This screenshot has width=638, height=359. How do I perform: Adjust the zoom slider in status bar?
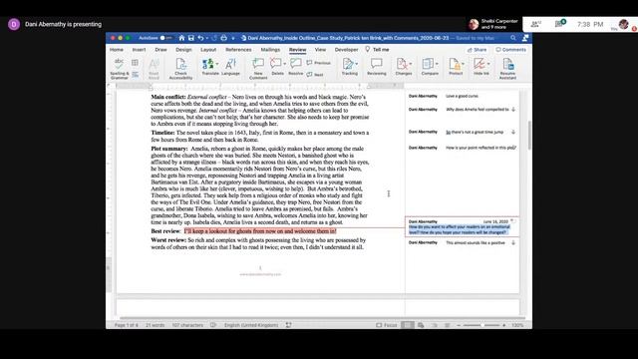pyautogui.click(x=481, y=325)
